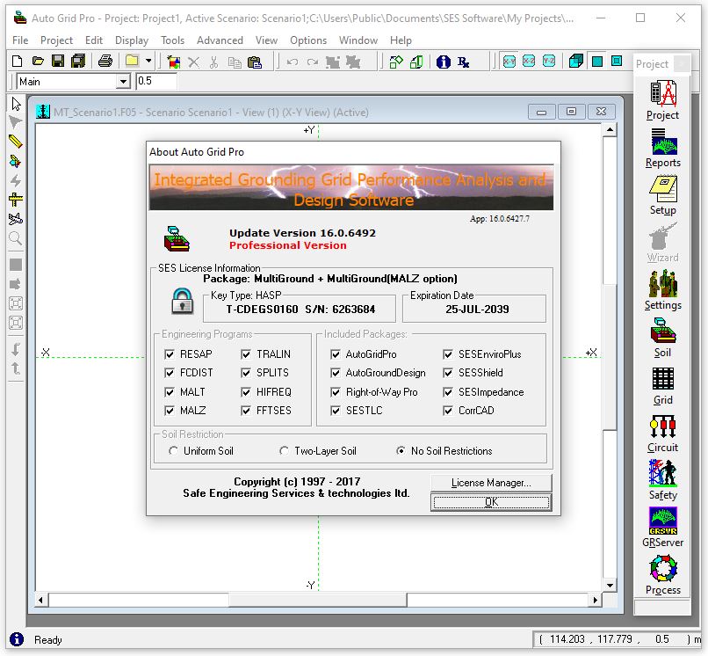Select the yellow pencil draw tool
708x656 pixels.
point(15,142)
